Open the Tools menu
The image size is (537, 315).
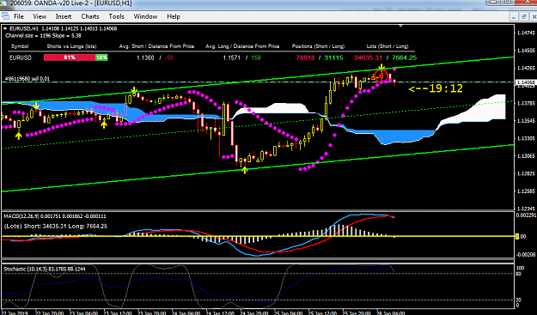pos(117,16)
